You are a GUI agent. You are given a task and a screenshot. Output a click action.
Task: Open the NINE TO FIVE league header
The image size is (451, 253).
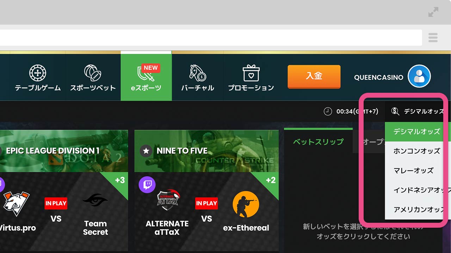click(206, 151)
